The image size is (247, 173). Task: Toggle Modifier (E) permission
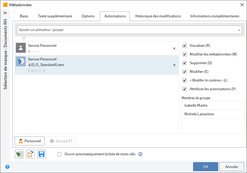[x=184, y=72]
